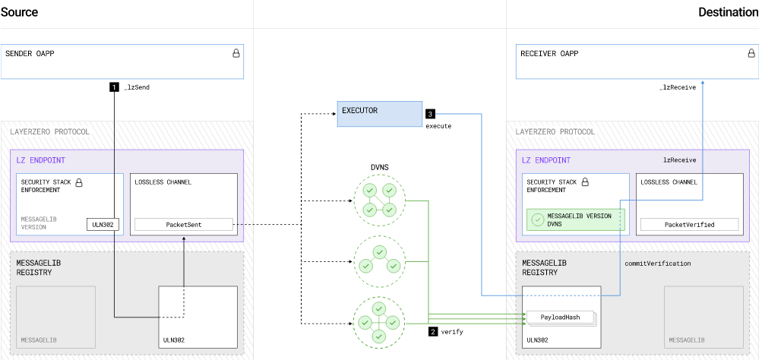
Task: Click the bottom DVN cluster circle
Action: tap(379, 321)
